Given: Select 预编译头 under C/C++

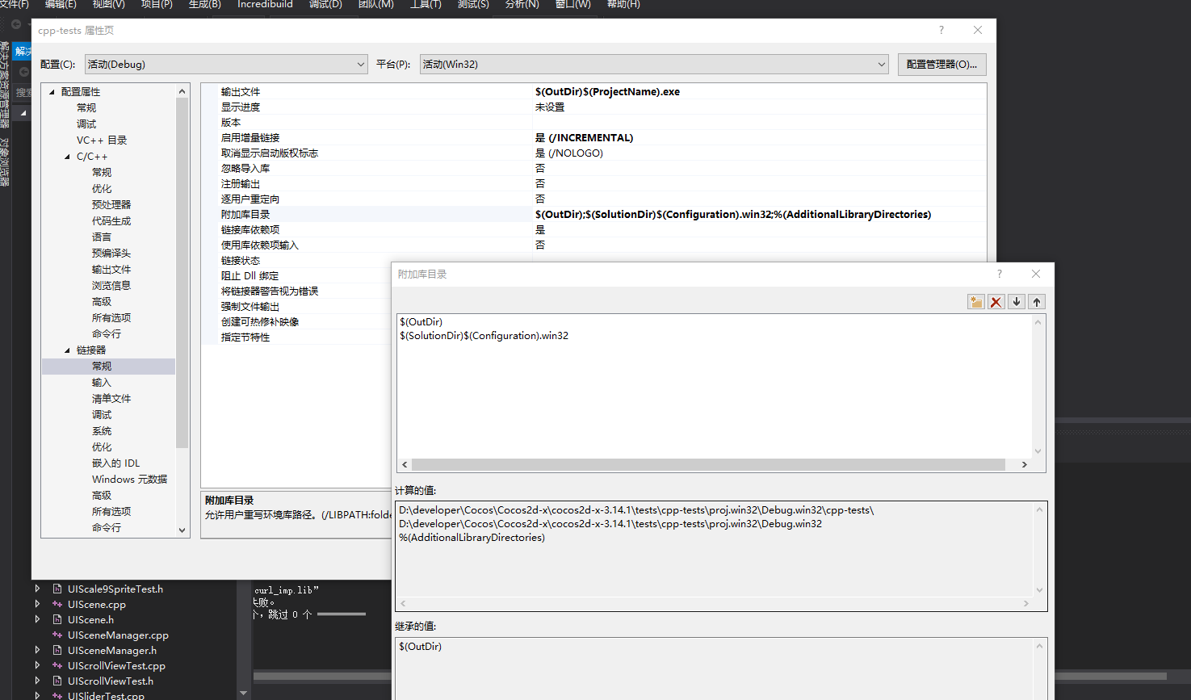Looking at the screenshot, I should 111,254.
